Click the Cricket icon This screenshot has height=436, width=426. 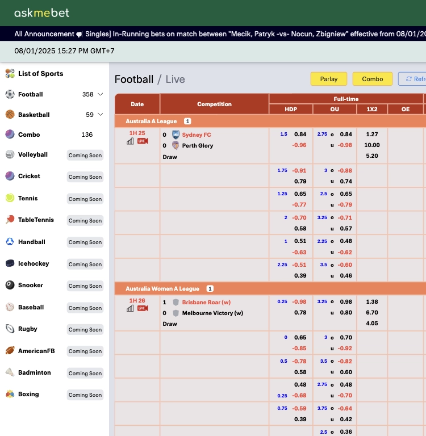pos(10,176)
